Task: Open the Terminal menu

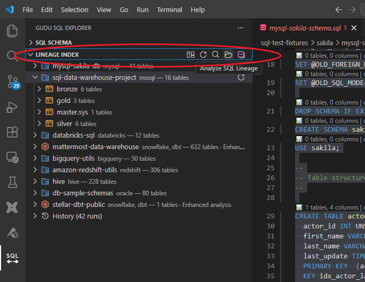Action: pyautogui.click(x=170, y=10)
